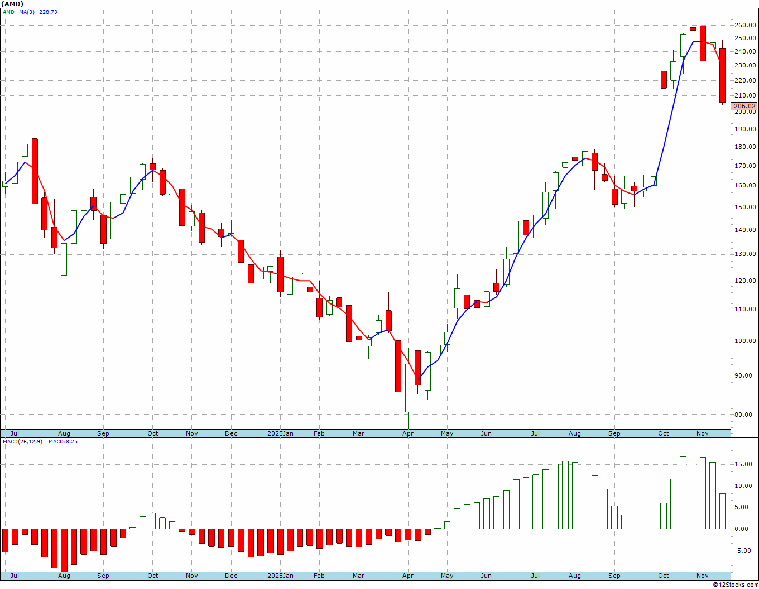Screen dimensions: 759x589
Task: Select the AMD legend label beside MA(3)
Action: coord(8,12)
